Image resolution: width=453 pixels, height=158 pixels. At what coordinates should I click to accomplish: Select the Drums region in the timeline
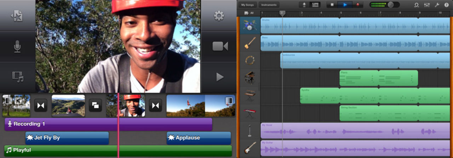[355, 25]
